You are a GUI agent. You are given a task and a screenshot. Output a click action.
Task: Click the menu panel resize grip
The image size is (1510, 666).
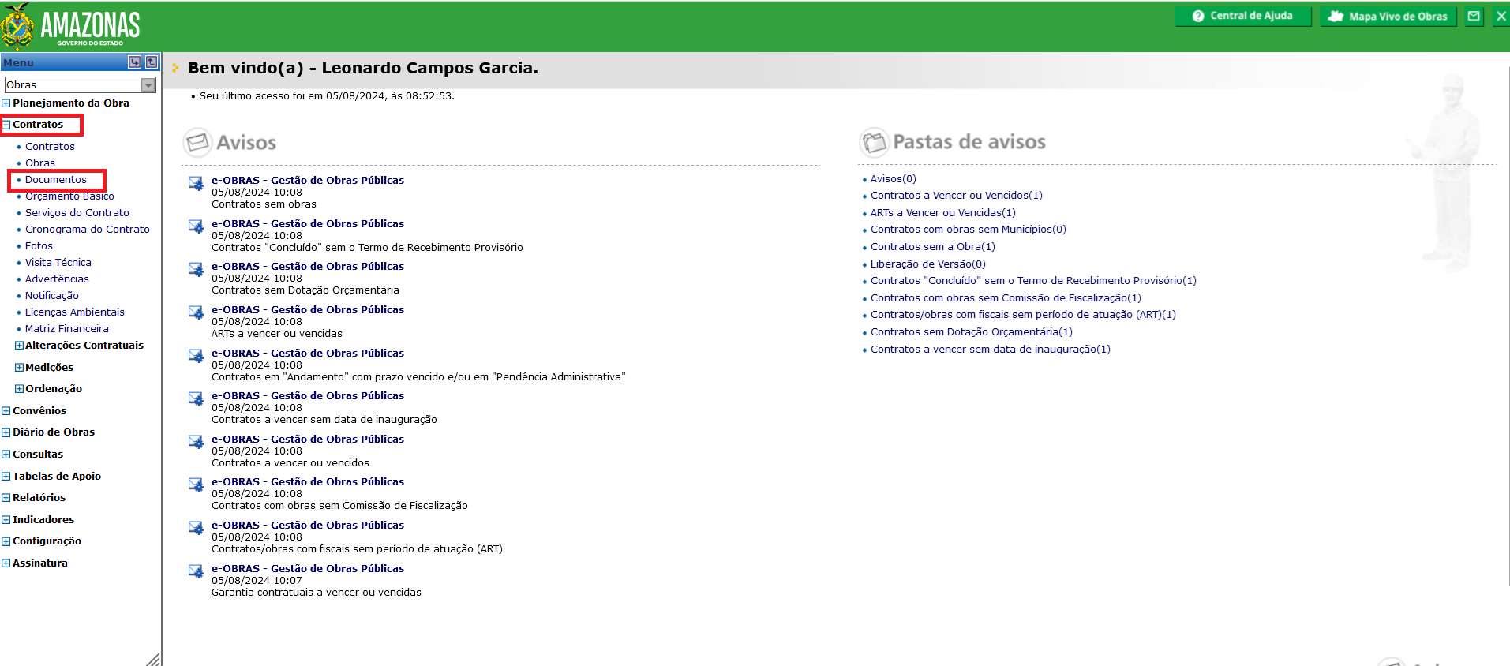[x=153, y=659]
